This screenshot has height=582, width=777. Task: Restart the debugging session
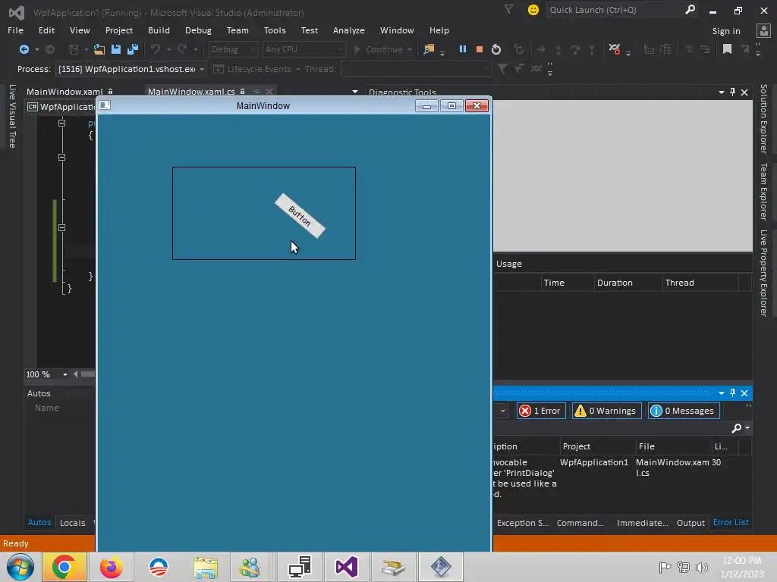496,49
